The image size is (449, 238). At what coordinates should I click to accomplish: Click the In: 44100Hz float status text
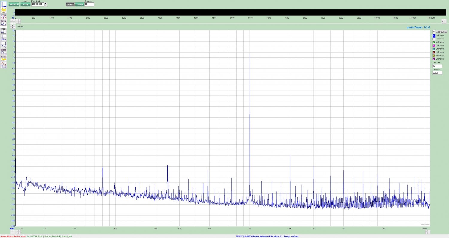[35, 237]
